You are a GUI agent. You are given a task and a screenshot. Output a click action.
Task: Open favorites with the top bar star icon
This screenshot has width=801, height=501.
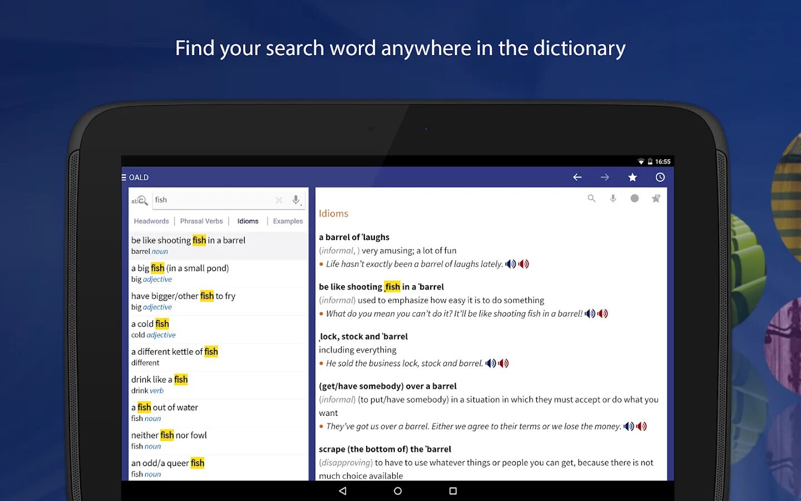coord(632,178)
